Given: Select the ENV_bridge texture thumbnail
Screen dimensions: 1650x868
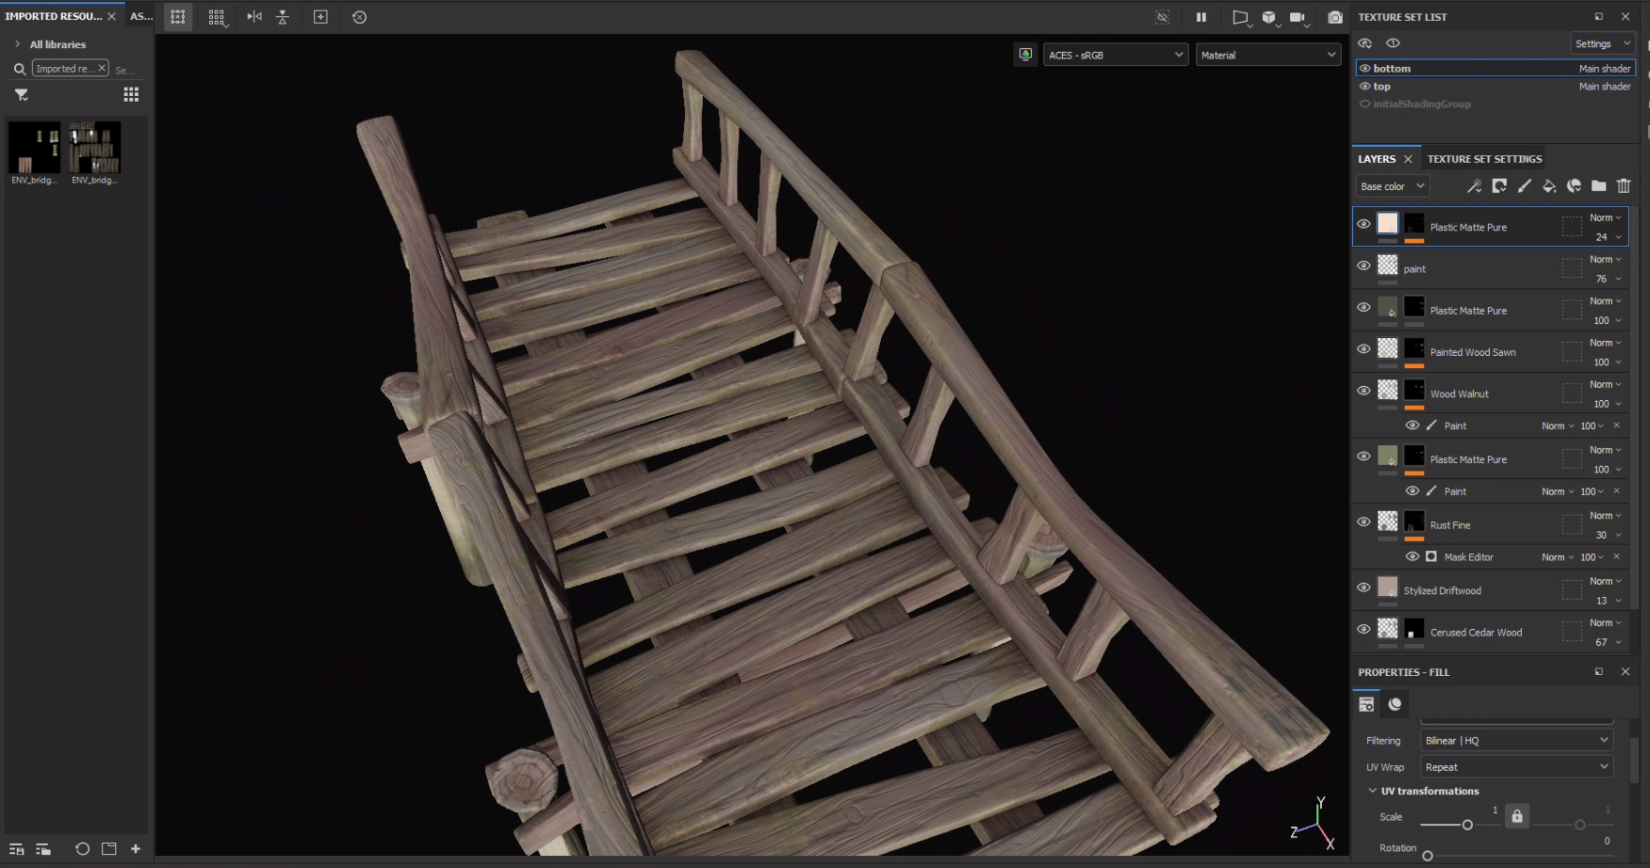Looking at the screenshot, I should point(34,148).
